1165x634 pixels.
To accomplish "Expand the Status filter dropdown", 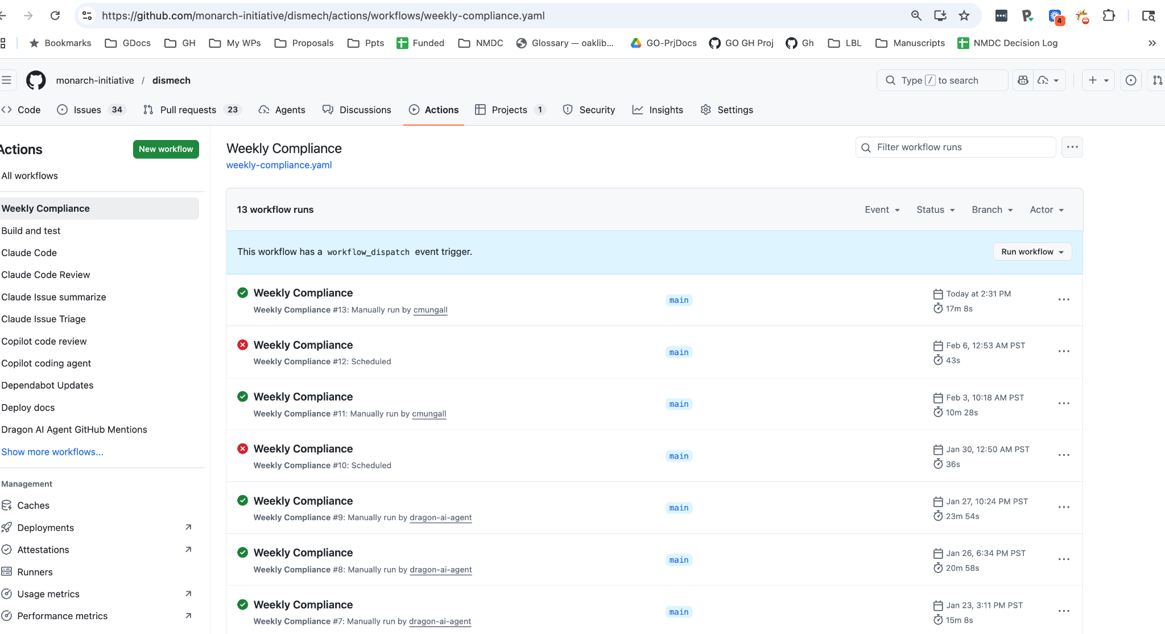I will click(936, 209).
